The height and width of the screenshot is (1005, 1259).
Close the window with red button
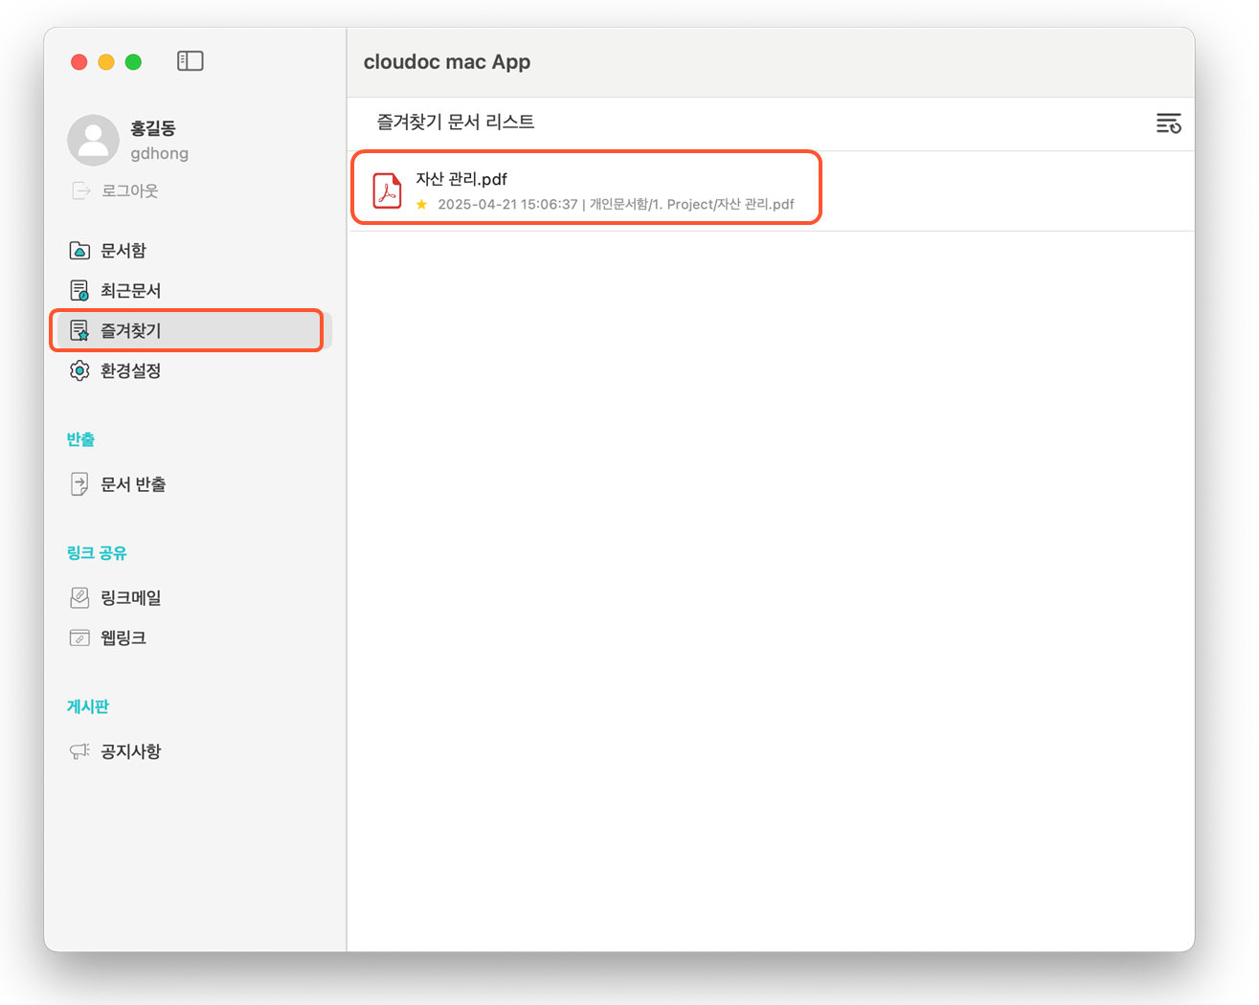point(79,62)
